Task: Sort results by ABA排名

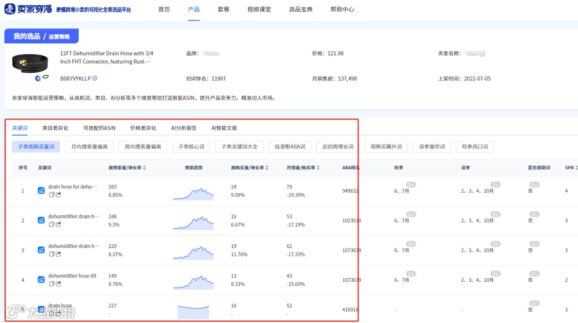Action: coord(350,167)
